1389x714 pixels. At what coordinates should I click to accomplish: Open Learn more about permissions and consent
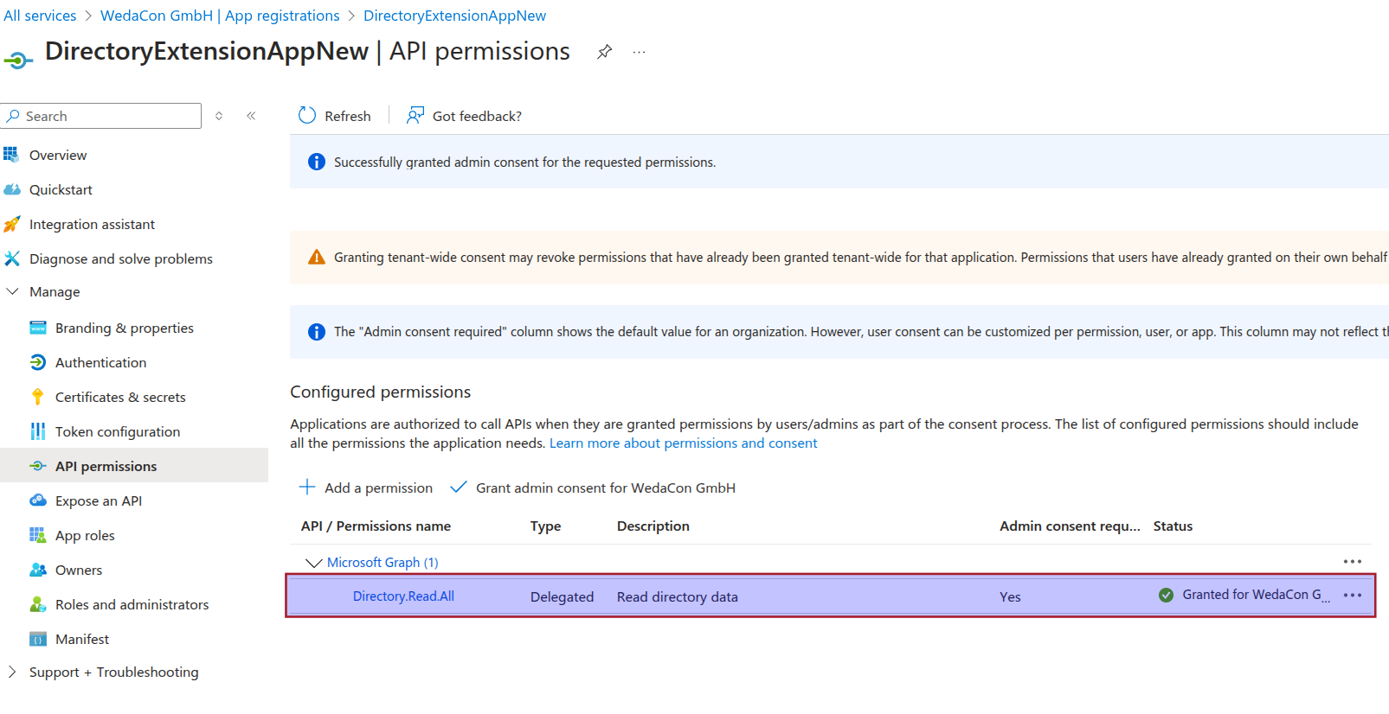(683, 443)
